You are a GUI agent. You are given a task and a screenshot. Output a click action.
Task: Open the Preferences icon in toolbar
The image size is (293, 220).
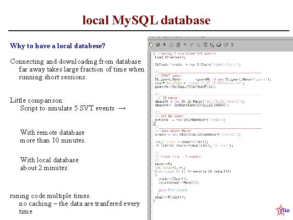click(226, 45)
